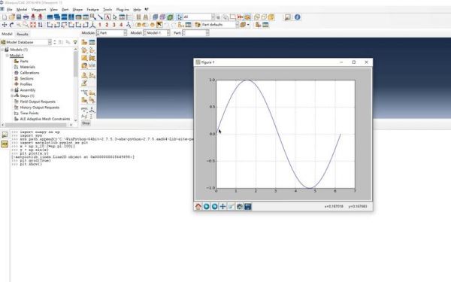Open the Module dropdown showing Part
This screenshot has width=451, height=282.
111,33
